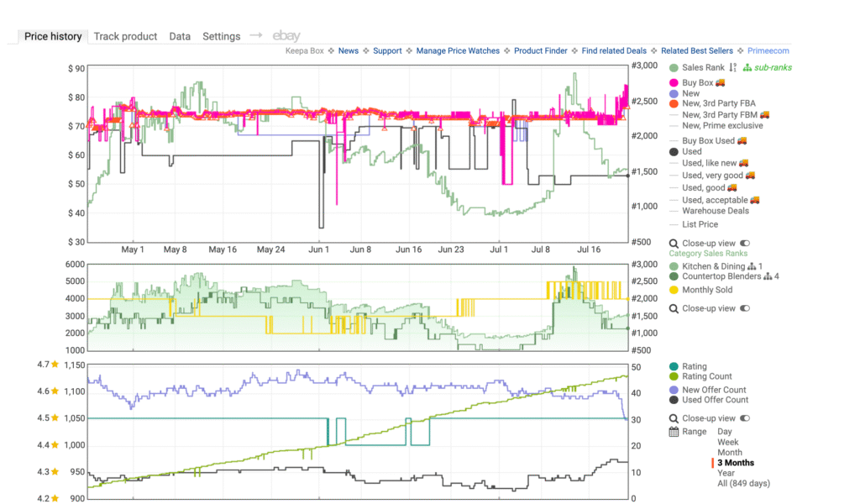The height and width of the screenshot is (504, 860).
Task: Click the delivery truck icon next to Buy Box
Action: (721, 82)
